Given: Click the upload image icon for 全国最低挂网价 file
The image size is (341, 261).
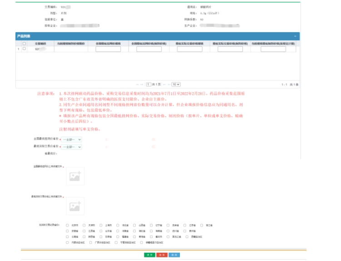Looking at the screenshot, I should tap(75, 176).
